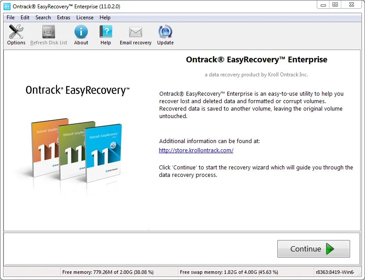Click the EasyRecovery app icon in the title bar

pyautogui.click(x=7, y=7)
